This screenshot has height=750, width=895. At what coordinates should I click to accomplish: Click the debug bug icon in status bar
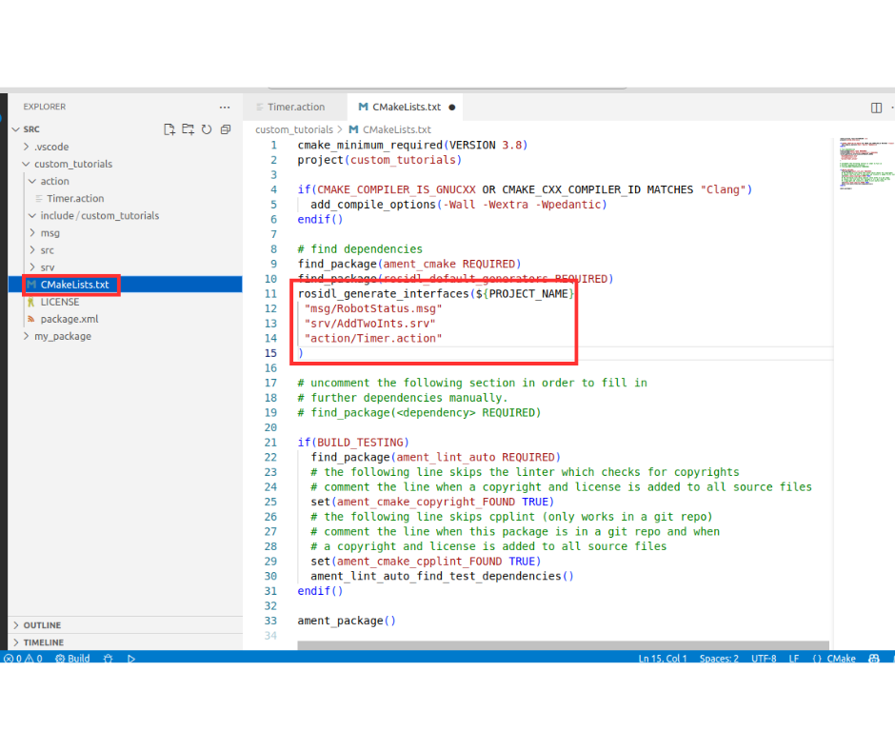[108, 659]
